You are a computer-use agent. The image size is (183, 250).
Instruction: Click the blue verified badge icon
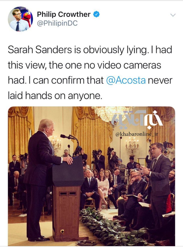click(x=96, y=14)
